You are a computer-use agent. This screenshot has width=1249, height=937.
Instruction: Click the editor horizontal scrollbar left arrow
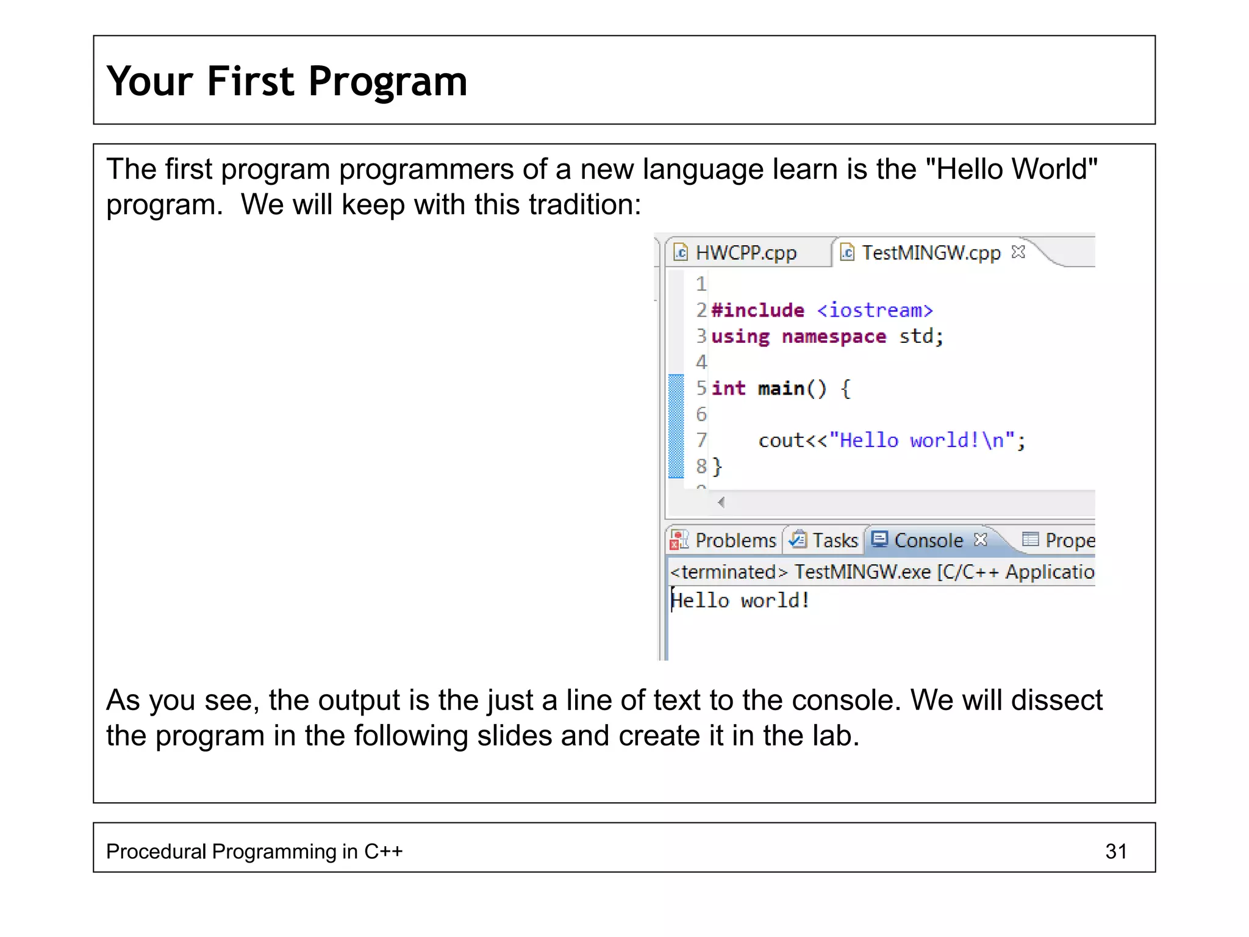(x=721, y=503)
